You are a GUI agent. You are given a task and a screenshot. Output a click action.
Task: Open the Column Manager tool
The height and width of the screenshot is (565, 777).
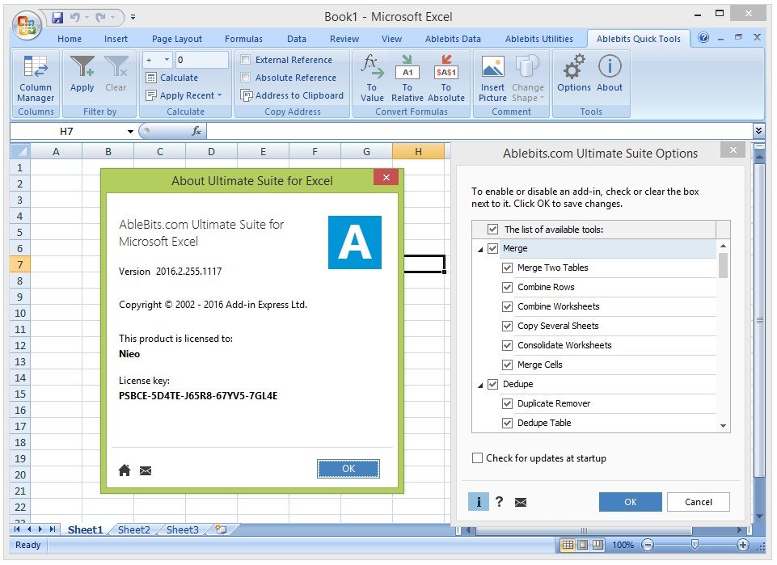(x=36, y=78)
